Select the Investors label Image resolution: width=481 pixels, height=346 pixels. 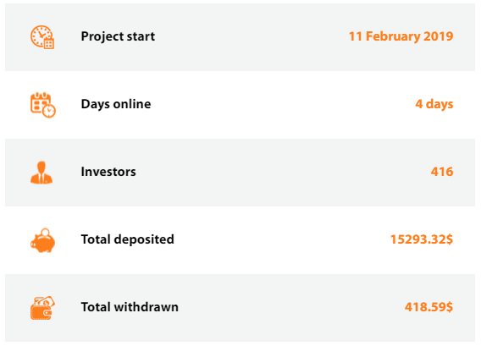pyautogui.click(x=108, y=172)
